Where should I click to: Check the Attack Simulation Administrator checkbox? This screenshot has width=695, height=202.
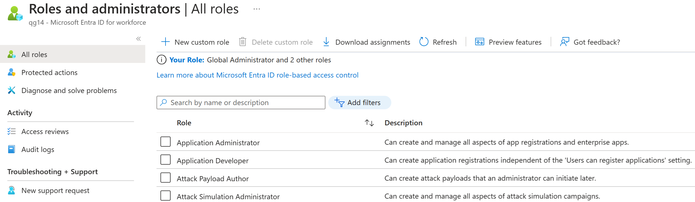166,196
